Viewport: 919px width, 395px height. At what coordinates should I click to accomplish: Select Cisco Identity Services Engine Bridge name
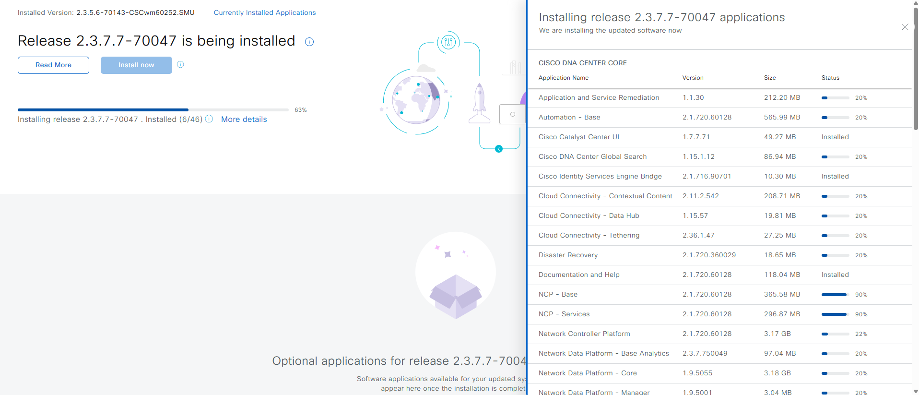pyautogui.click(x=600, y=176)
